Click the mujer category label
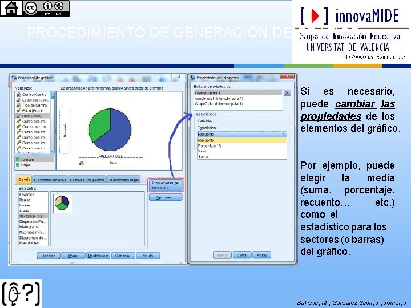Screen dimensions: 411x308 coord(25,165)
